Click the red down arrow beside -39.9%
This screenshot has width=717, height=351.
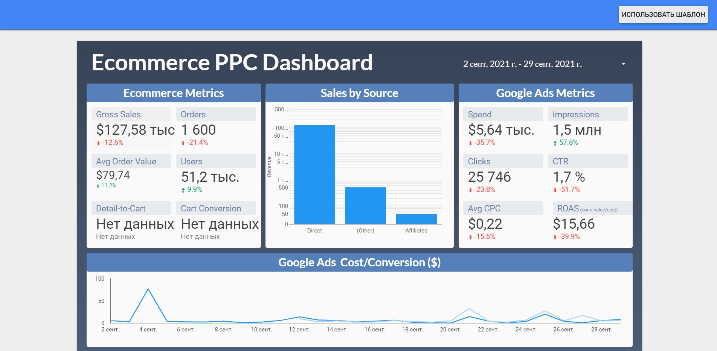[555, 237]
